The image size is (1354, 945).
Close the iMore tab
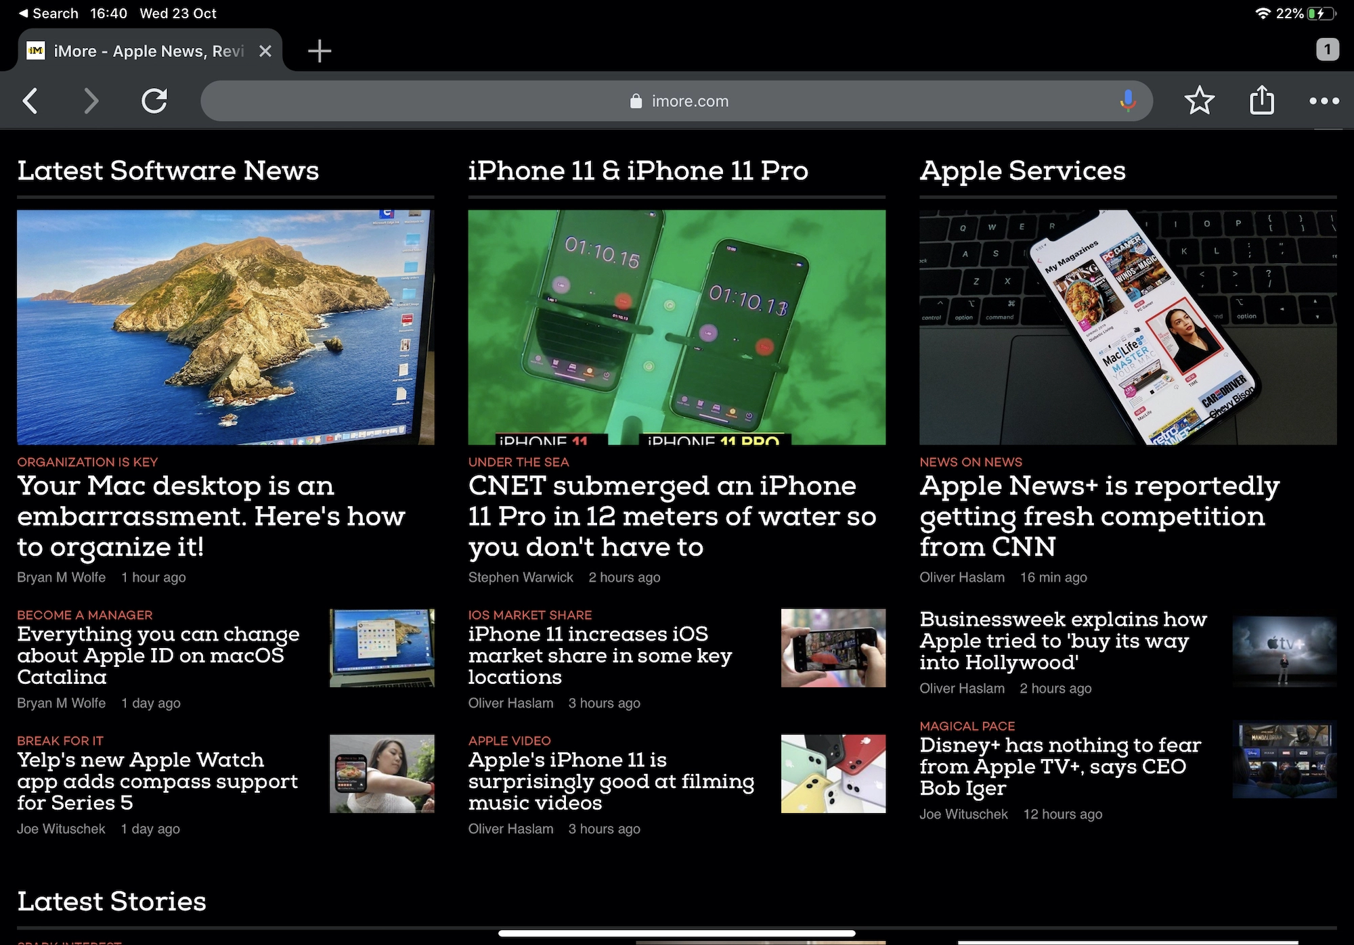pyautogui.click(x=265, y=51)
